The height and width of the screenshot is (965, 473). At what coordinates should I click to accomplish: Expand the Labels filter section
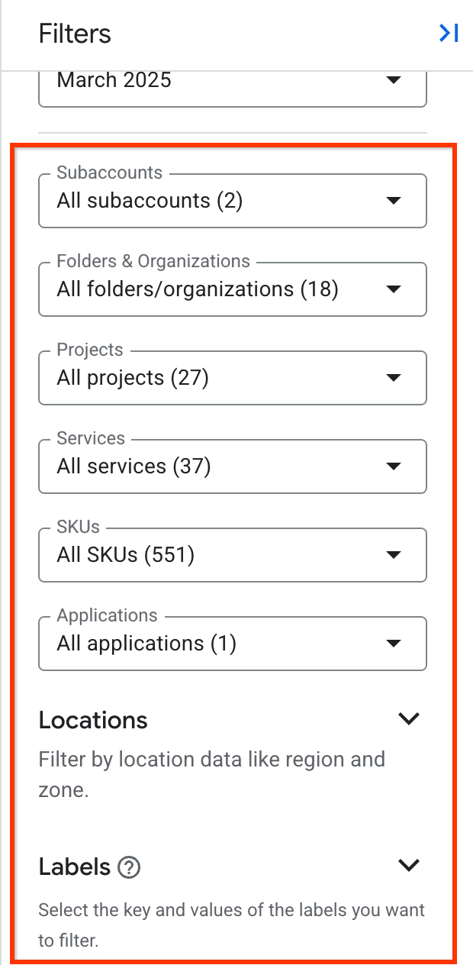(409, 865)
